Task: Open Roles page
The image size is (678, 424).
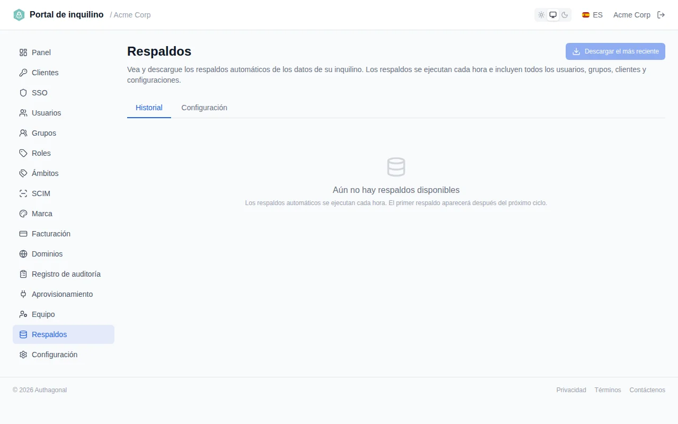Action: [x=64, y=153]
